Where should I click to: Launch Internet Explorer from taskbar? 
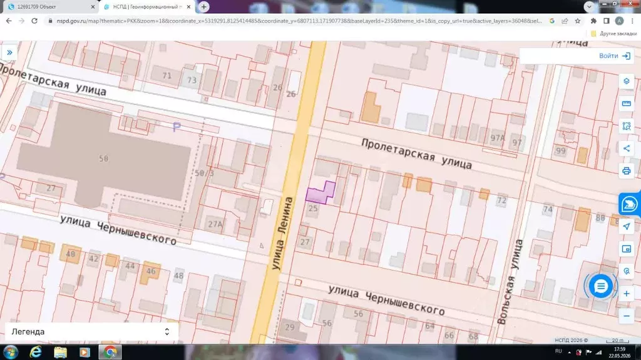[36, 352]
